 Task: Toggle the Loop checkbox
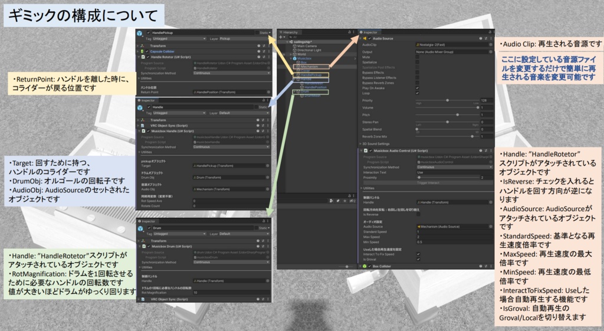click(417, 93)
